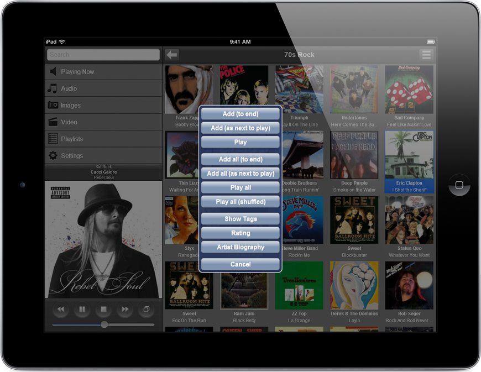
Task: Select the Frank Zappa album cover
Action: click(x=189, y=89)
